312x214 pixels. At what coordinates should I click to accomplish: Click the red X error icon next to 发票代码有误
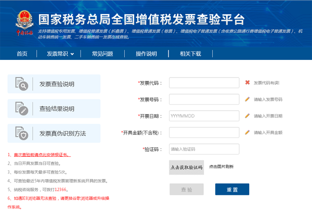(x=248, y=82)
